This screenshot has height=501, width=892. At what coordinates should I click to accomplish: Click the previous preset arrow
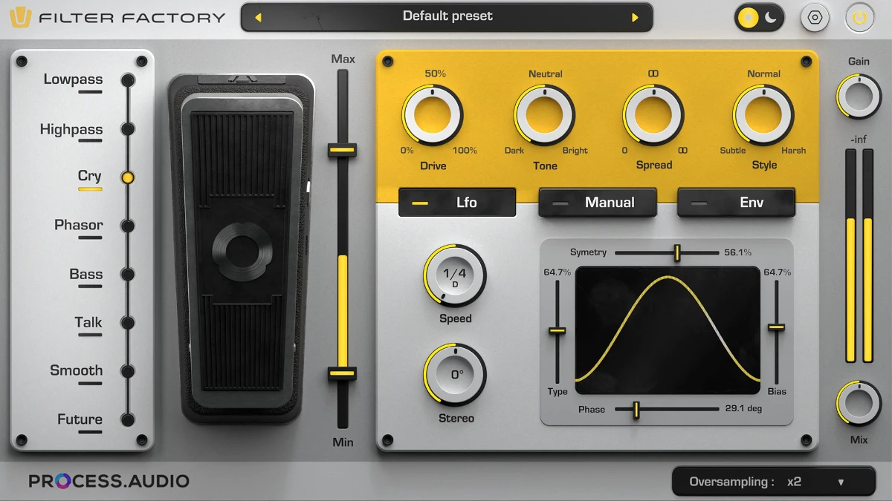pos(259,17)
